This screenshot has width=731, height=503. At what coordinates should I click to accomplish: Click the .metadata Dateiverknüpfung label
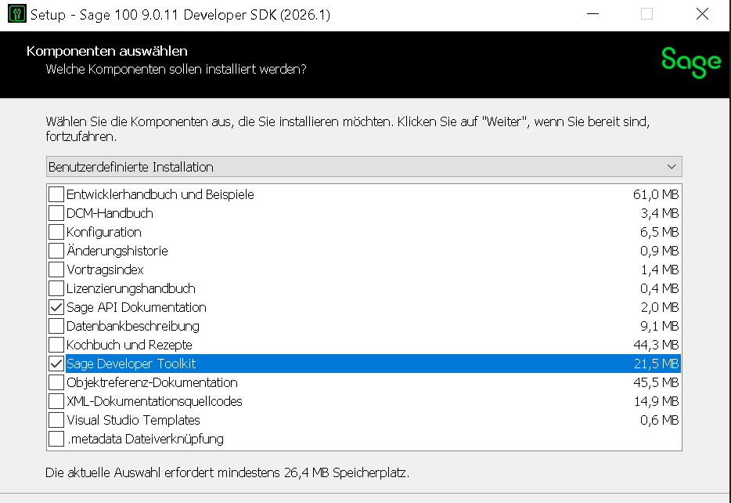[145, 439]
